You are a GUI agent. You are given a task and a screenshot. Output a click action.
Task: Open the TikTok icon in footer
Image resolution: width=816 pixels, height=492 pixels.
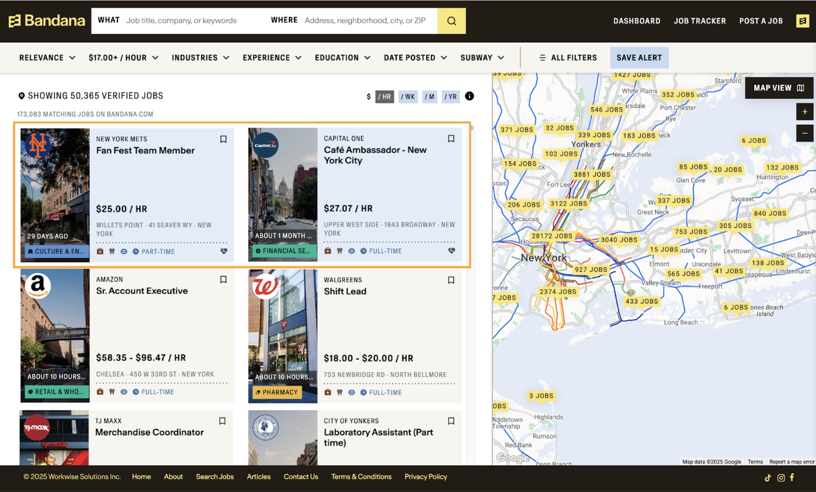click(768, 478)
